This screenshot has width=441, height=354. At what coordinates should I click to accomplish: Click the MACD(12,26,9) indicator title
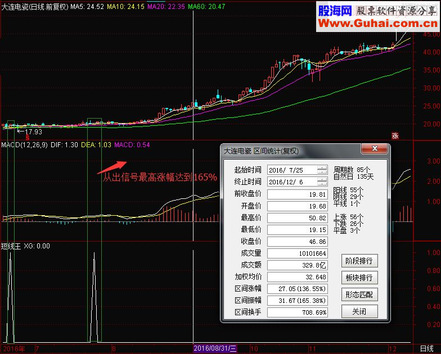coord(25,145)
